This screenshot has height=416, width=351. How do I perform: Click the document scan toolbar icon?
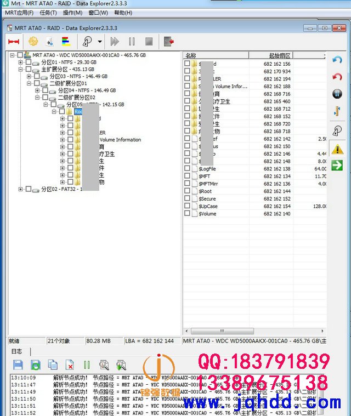(x=50, y=42)
